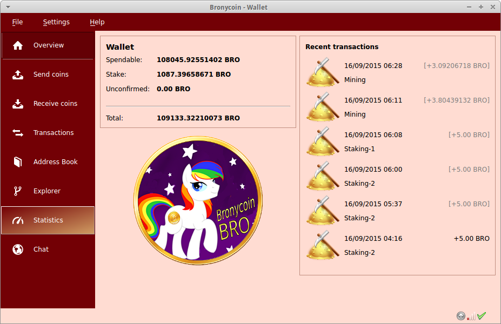Open the Explorer label

(47, 191)
